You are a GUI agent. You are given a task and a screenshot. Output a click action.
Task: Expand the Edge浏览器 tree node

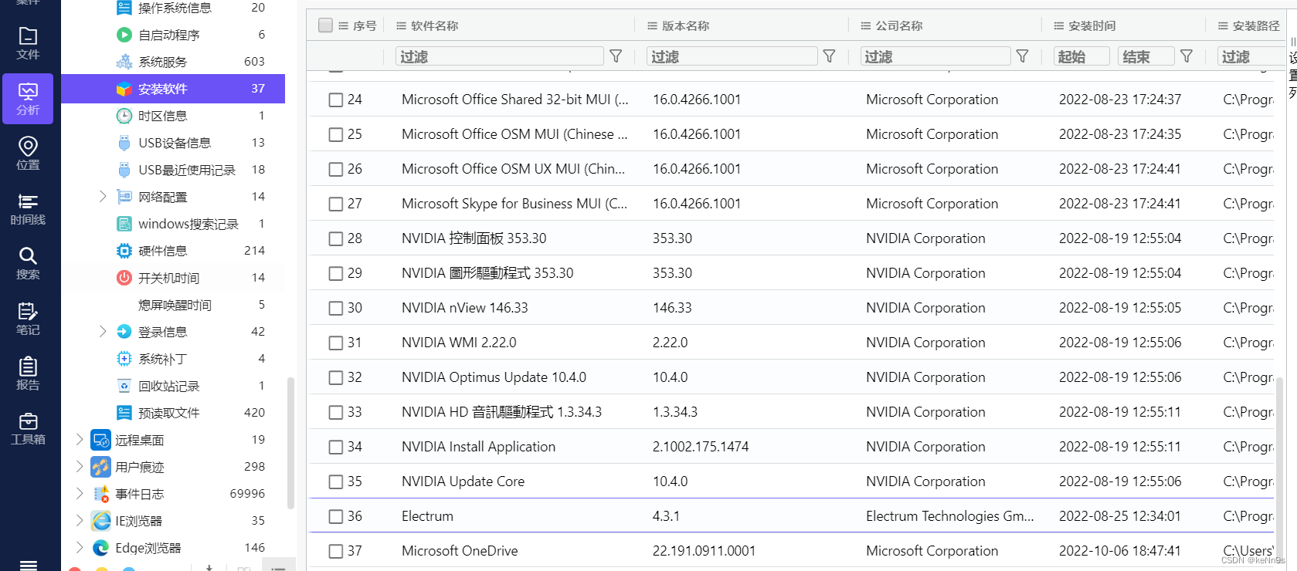tap(79, 548)
